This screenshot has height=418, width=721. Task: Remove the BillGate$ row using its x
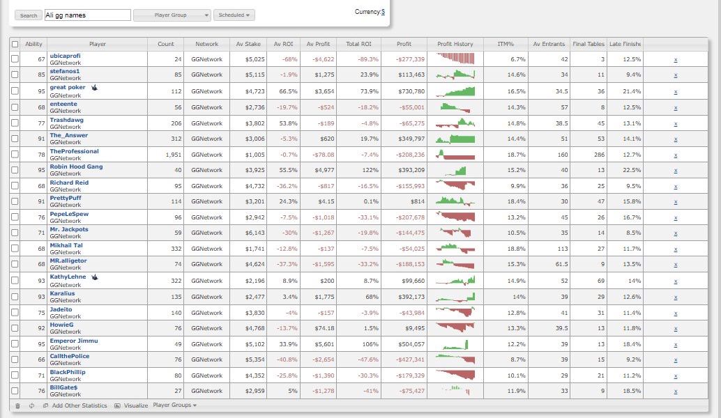[675, 391]
